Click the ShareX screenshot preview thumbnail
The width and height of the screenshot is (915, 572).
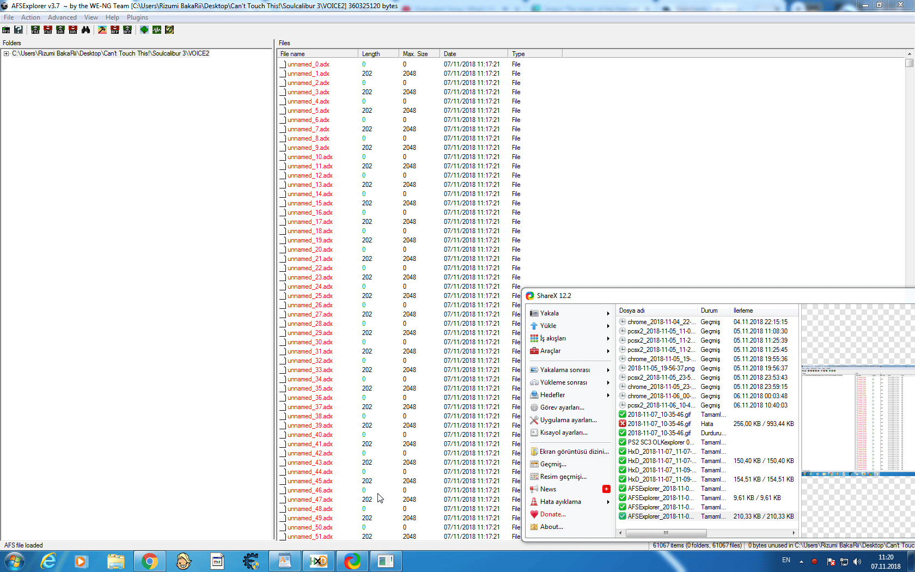point(858,421)
